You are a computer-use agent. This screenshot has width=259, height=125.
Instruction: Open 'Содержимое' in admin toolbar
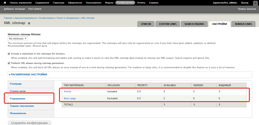pyautogui.click(x=42, y=3)
